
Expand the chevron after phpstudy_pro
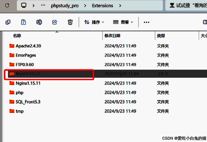point(85,5)
